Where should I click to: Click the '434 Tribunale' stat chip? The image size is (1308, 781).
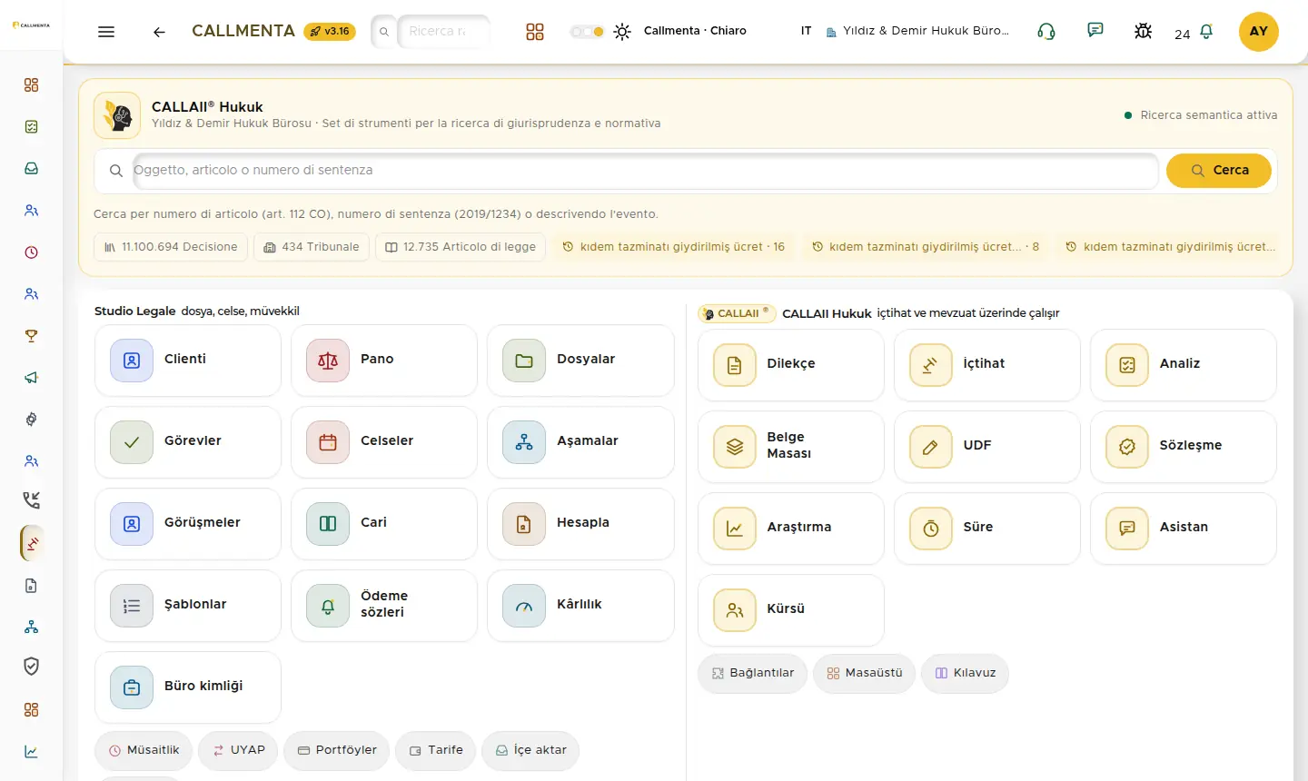point(312,247)
